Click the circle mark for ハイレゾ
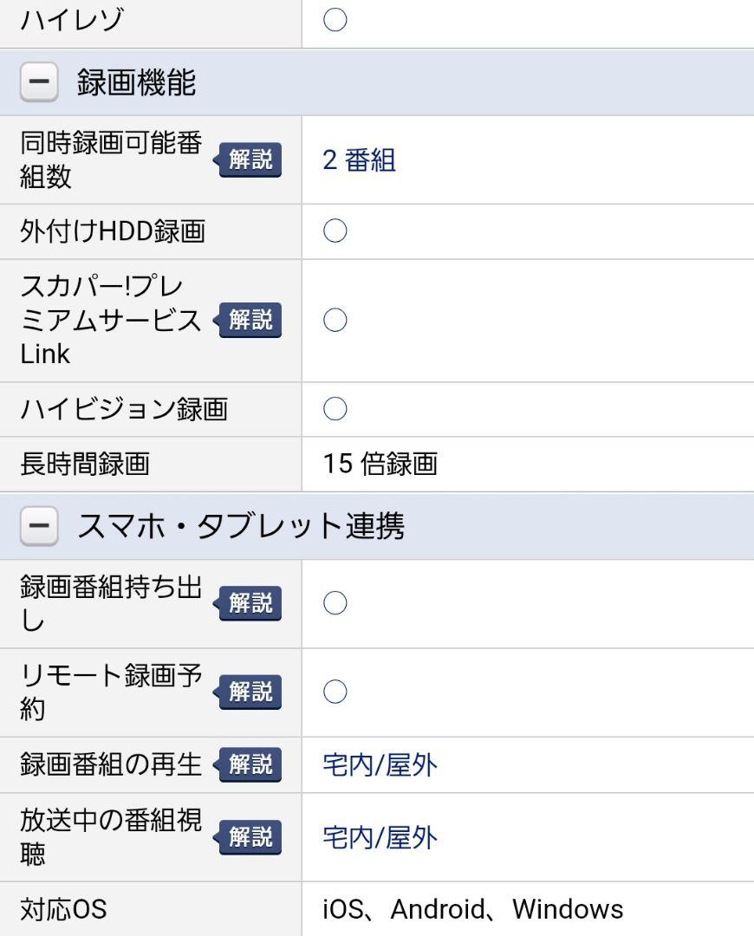Screen dimensions: 754x936 tap(335, 20)
